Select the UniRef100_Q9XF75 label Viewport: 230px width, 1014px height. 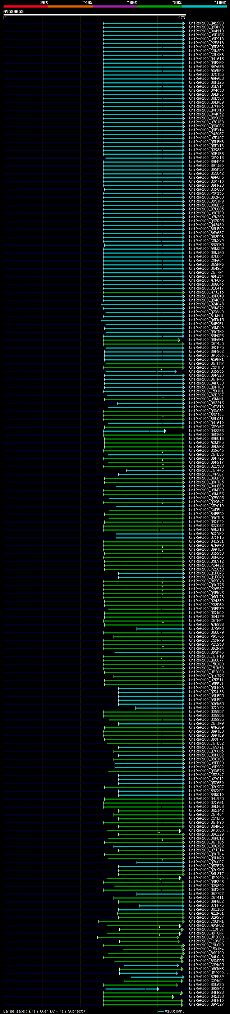(x=206, y=347)
